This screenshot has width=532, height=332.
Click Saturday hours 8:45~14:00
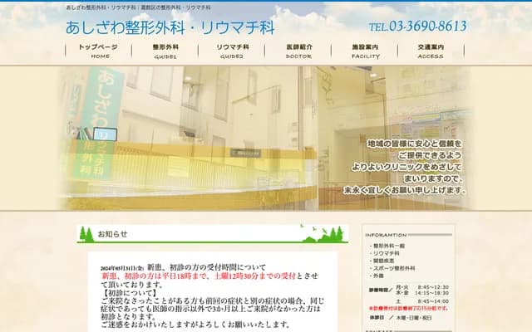[433, 301]
